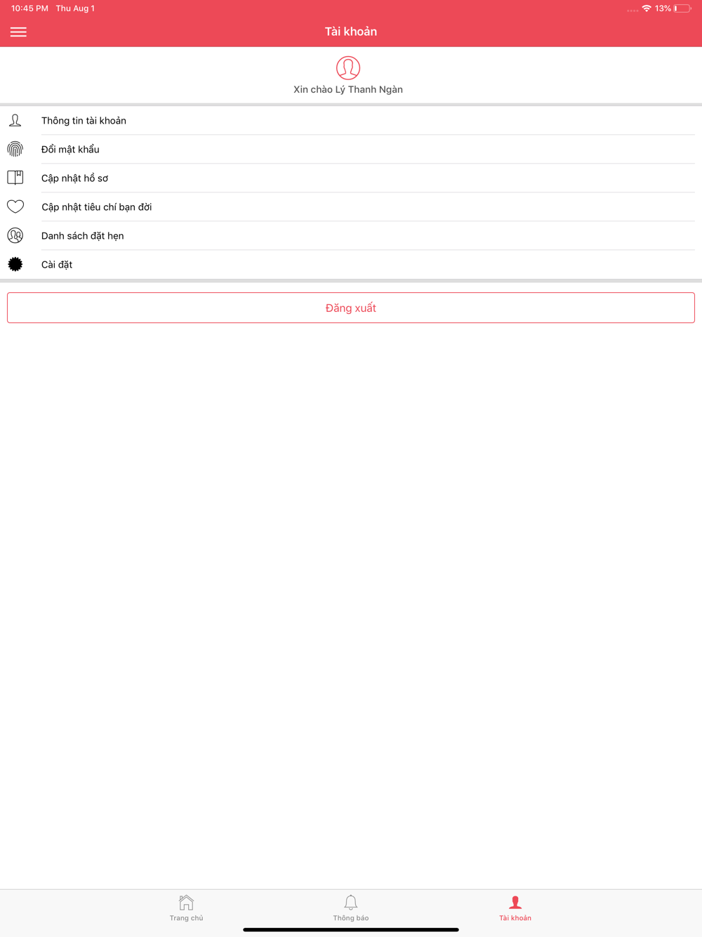Viewport: 702px width, 937px height.
Task: Click the greeting Xin chào Lý Thanh Ngàn
Action: 348,89
